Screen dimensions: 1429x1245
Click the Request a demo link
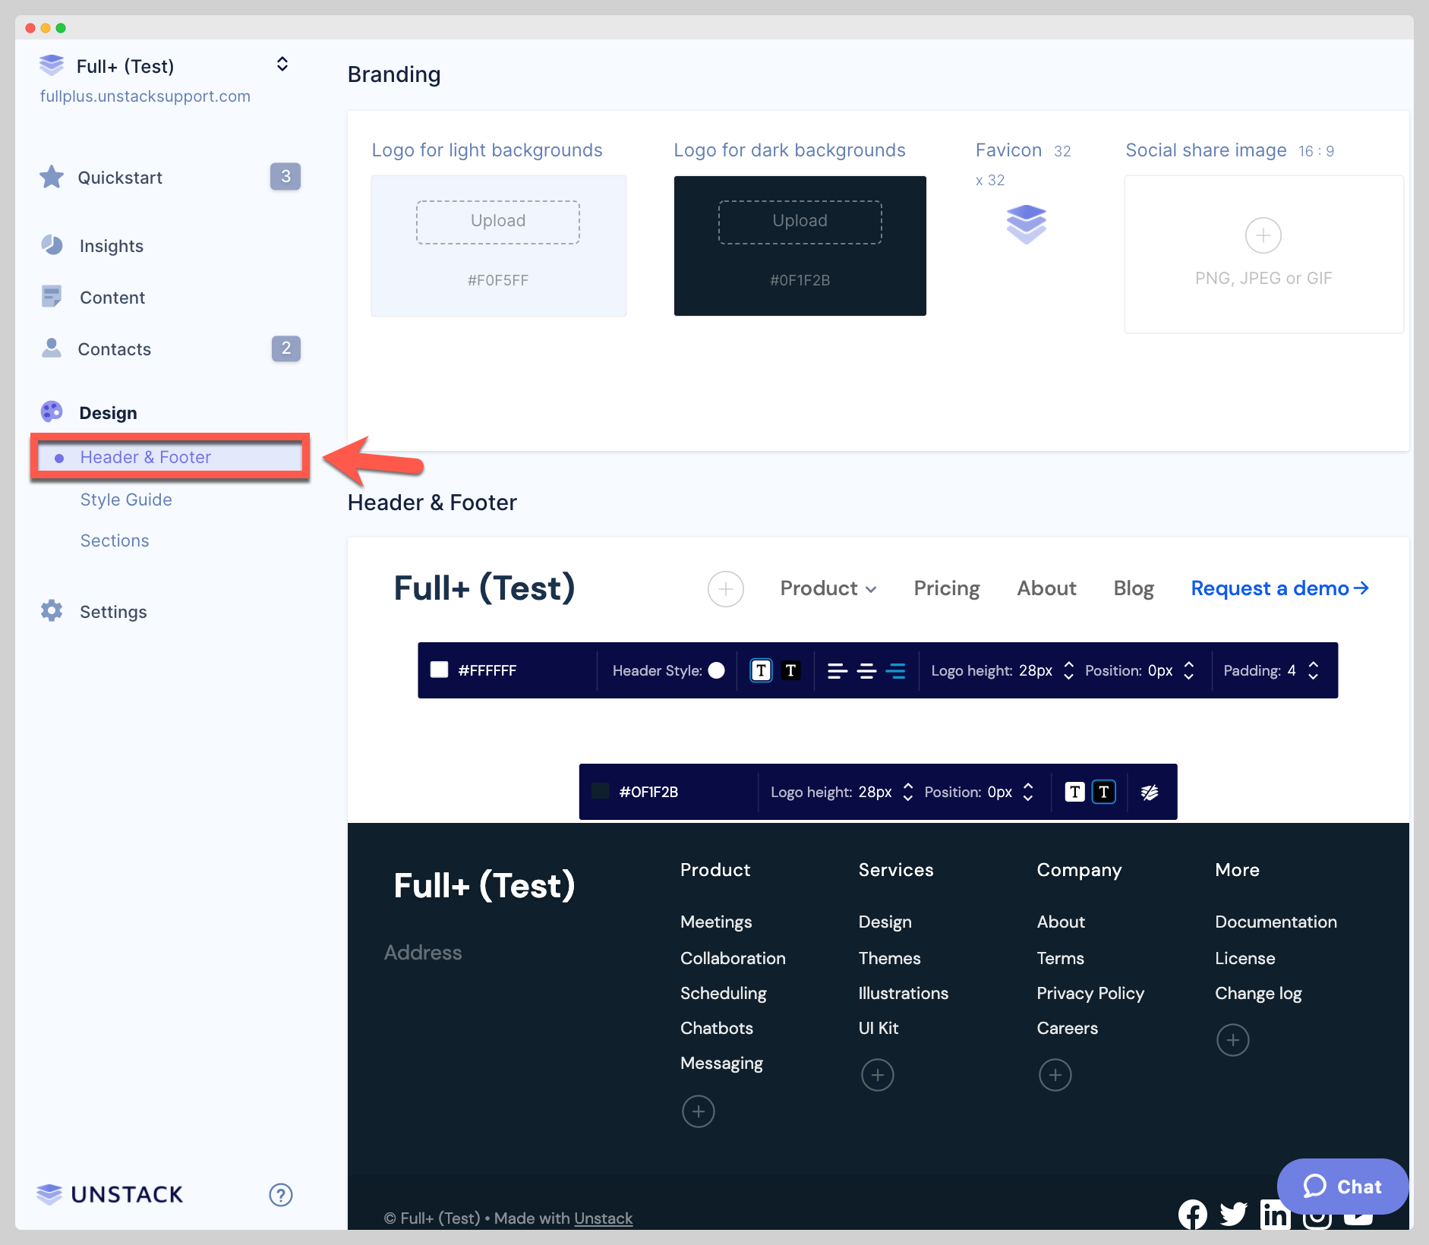click(1278, 588)
